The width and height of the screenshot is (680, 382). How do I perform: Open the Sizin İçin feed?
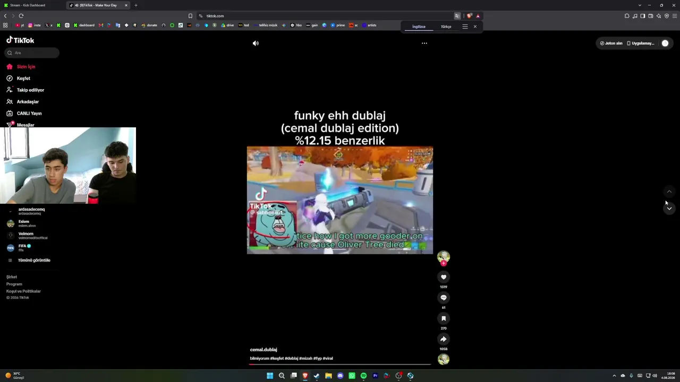click(x=21, y=67)
